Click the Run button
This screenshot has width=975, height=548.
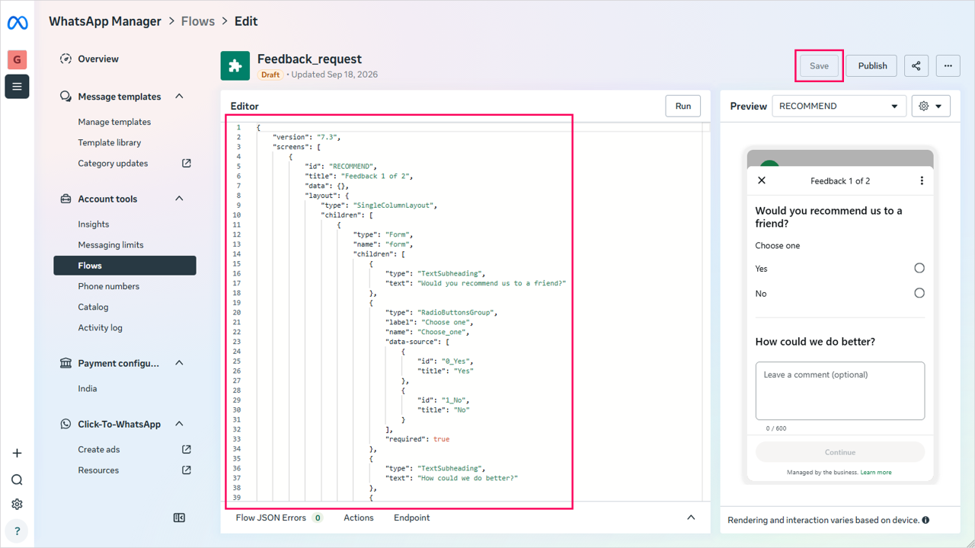pyautogui.click(x=683, y=106)
